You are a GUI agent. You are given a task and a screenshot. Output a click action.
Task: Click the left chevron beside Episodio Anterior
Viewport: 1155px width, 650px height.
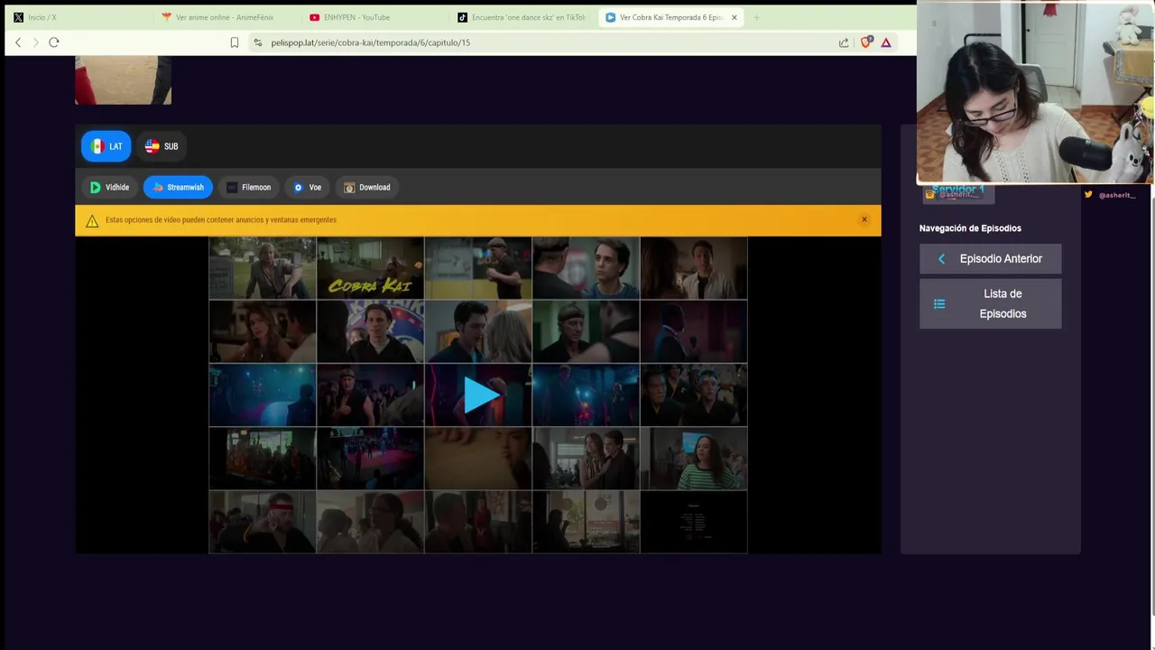pyautogui.click(x=941, y=259)
